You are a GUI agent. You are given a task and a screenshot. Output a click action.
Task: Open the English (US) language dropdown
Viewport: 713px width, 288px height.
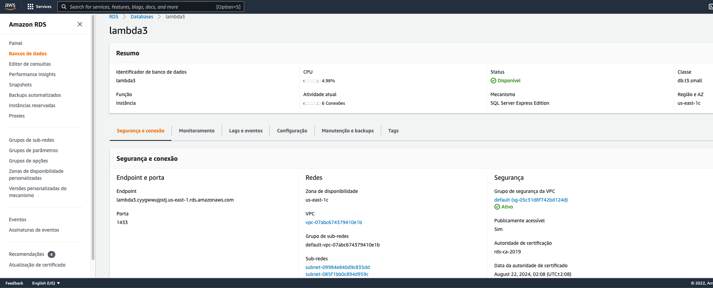46,283
